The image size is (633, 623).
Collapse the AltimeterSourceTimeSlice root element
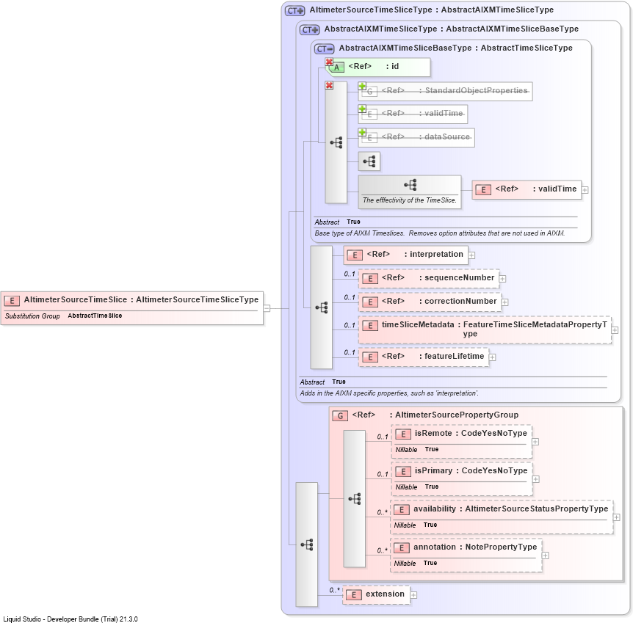coord(267,308)
